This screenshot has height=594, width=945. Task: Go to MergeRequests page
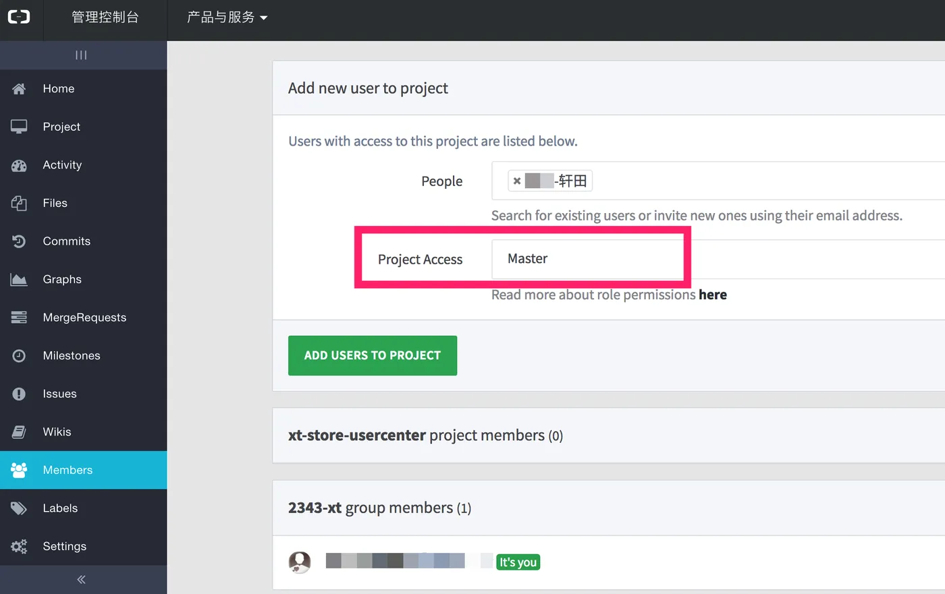click(x=84, y=318)
